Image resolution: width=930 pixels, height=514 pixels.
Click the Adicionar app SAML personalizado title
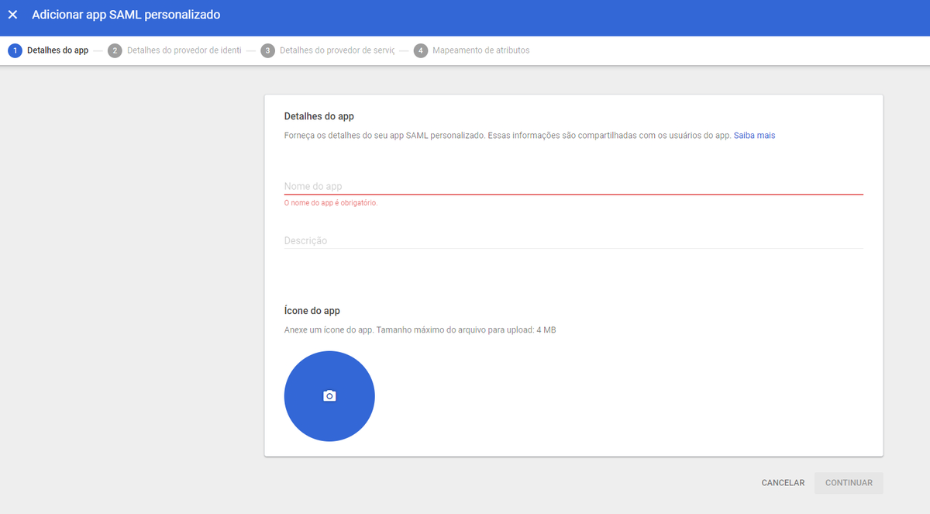126,15
